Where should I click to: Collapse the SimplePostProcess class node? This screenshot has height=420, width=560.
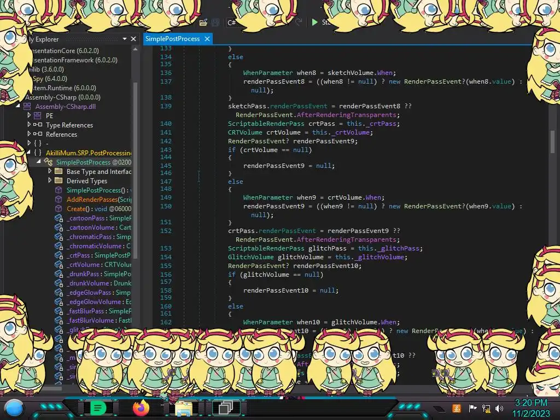click(x=39, y=161)
